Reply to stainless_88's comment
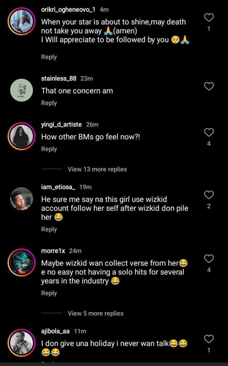Image resolution: width=228 pixels, height=366 pixels. 49,103
